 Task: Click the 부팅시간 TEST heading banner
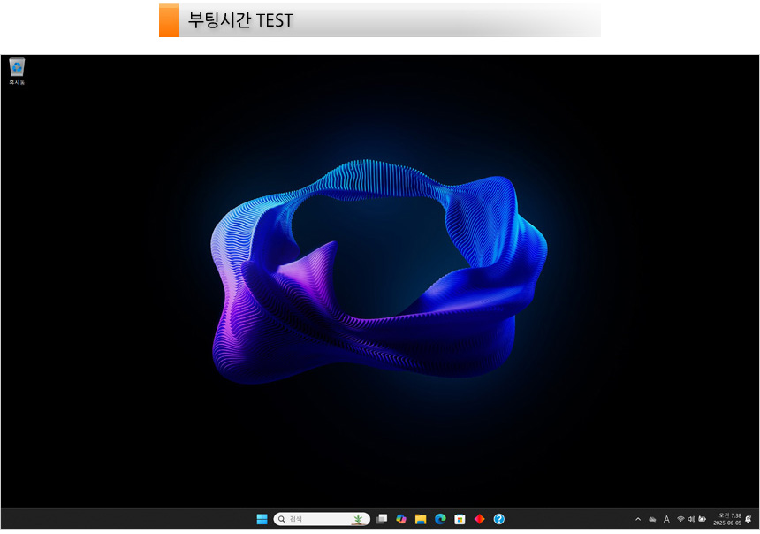coord(380,19)
